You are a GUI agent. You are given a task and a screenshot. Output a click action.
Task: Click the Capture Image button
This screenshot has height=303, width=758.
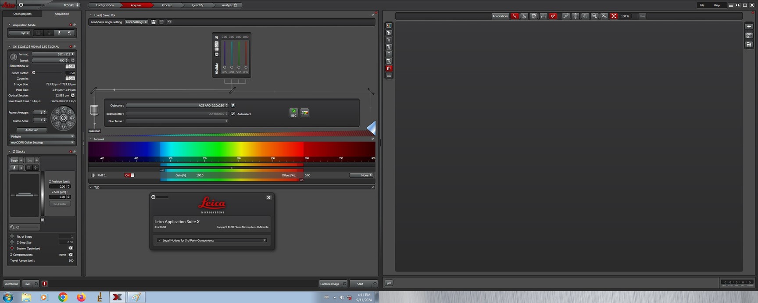pyautogui.click(x=330, y=284)
